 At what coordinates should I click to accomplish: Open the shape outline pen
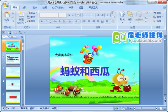(147, 17)
